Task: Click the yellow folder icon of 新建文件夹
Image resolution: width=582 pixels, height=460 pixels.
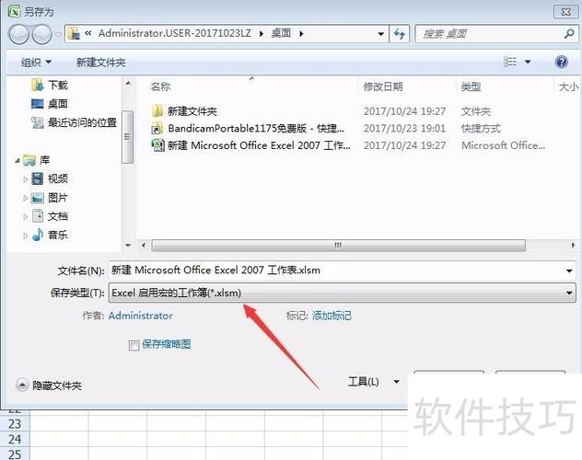Action: [157, 110]
